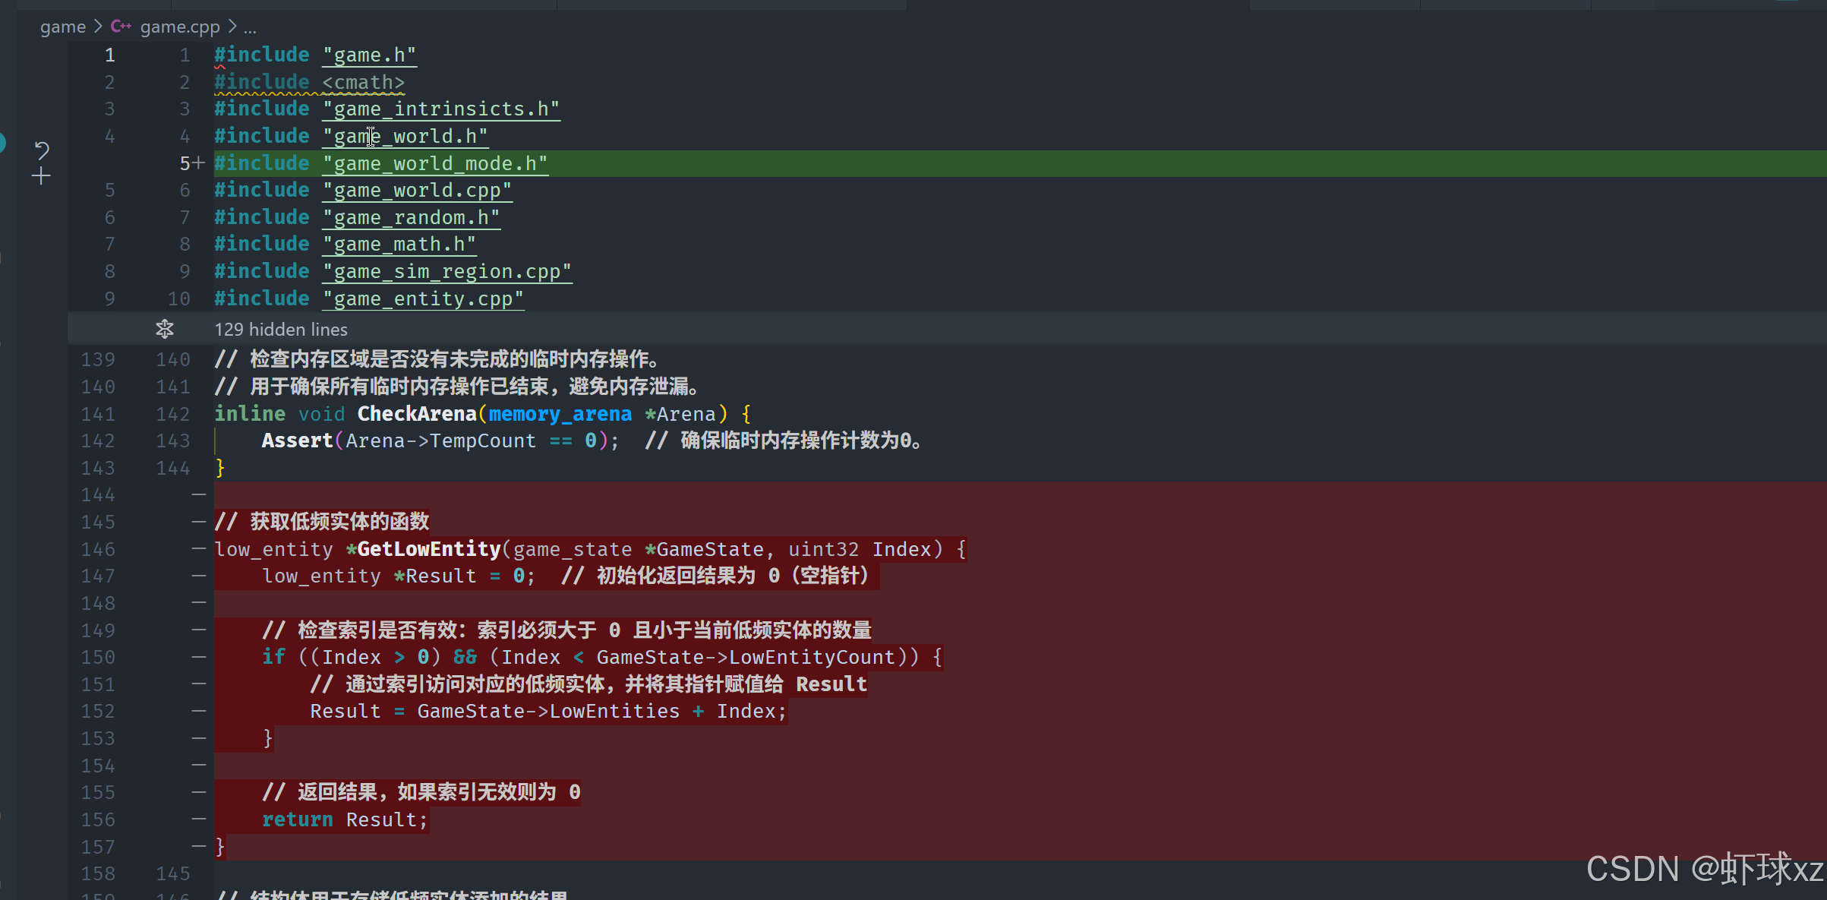Click the <cmath> include with warning underline

[x=363, y=82]
